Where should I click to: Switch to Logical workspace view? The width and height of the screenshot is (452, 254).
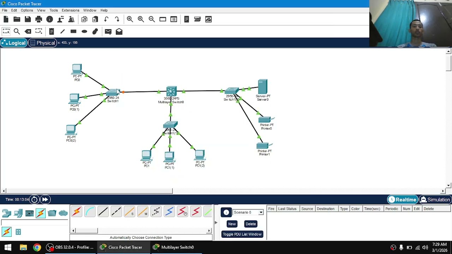(x=13, y=43)
